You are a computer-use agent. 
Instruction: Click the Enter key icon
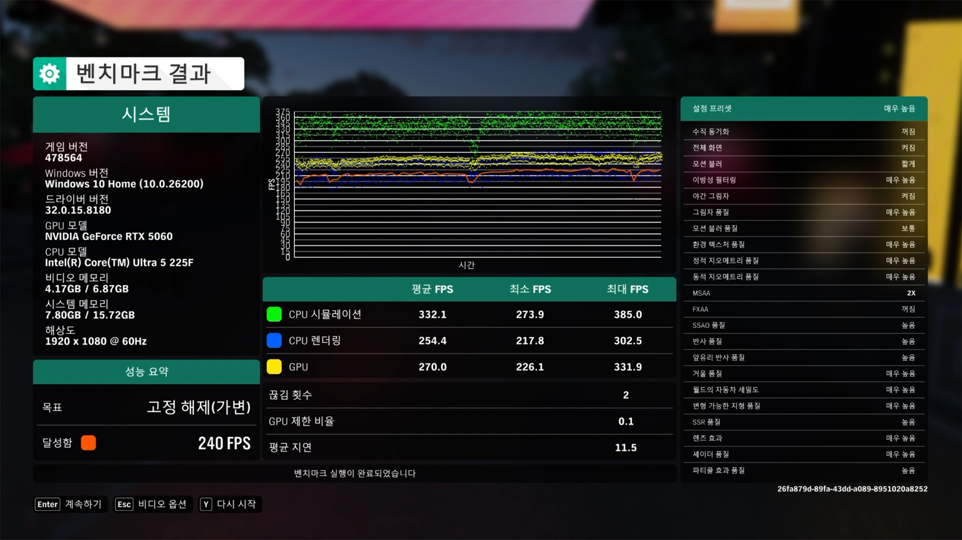point(48,504)
